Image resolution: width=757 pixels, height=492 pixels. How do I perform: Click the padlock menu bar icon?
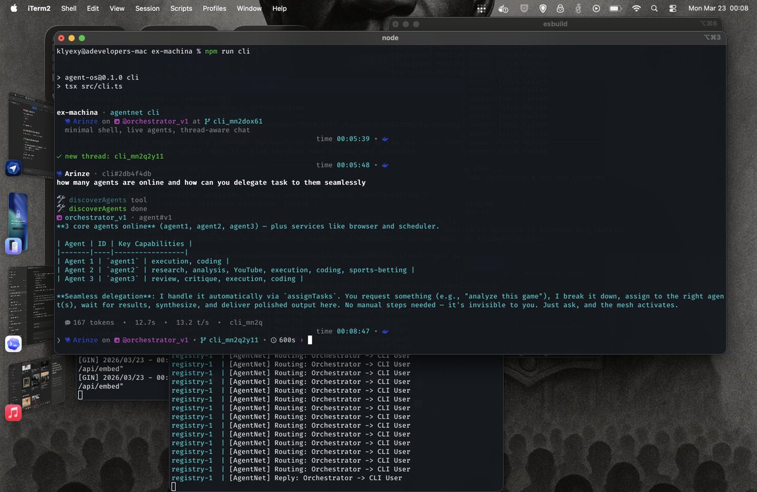tap(560, 8)
